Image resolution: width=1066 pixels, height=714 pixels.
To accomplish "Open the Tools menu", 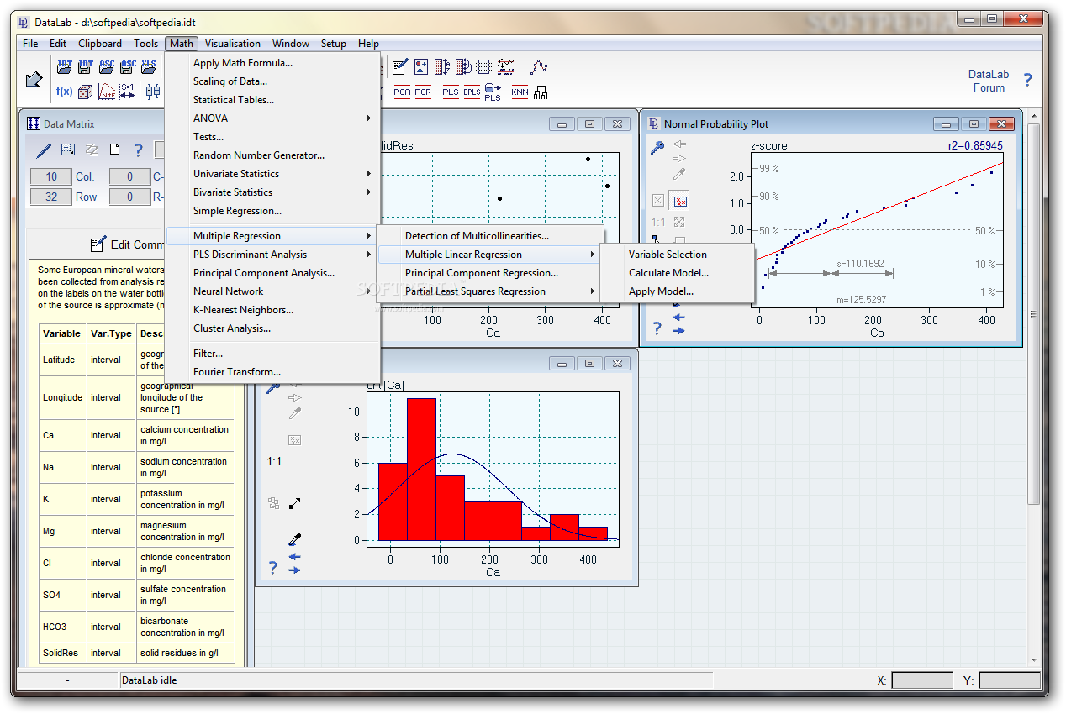I will click(145, 44).
